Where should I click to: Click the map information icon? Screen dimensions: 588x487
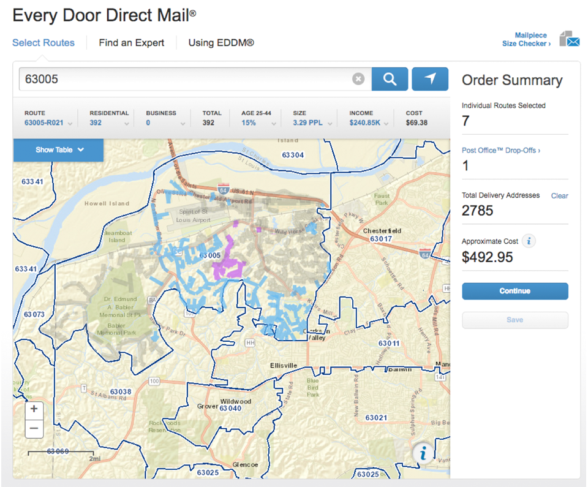pos(423,453)
